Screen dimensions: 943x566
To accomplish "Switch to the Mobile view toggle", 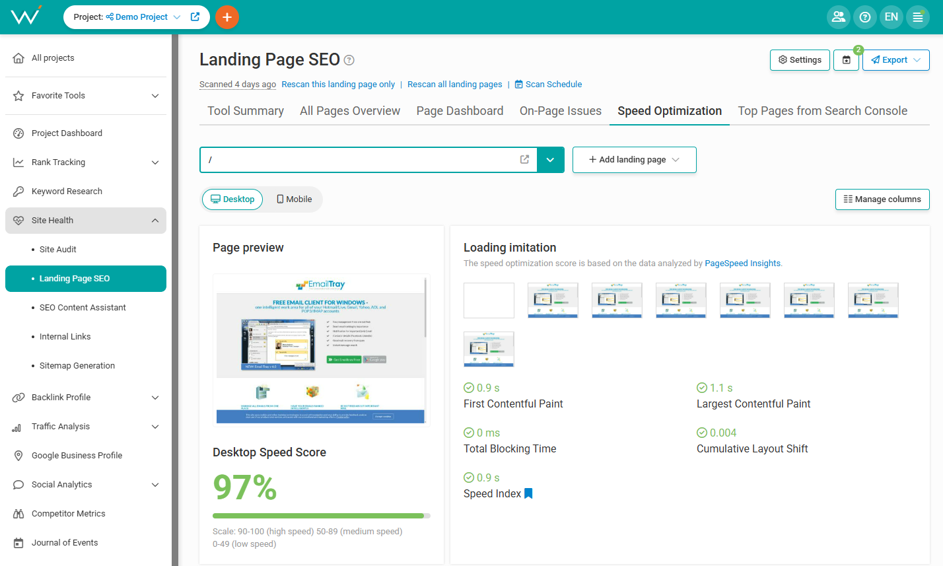I will tap(294, 199).
